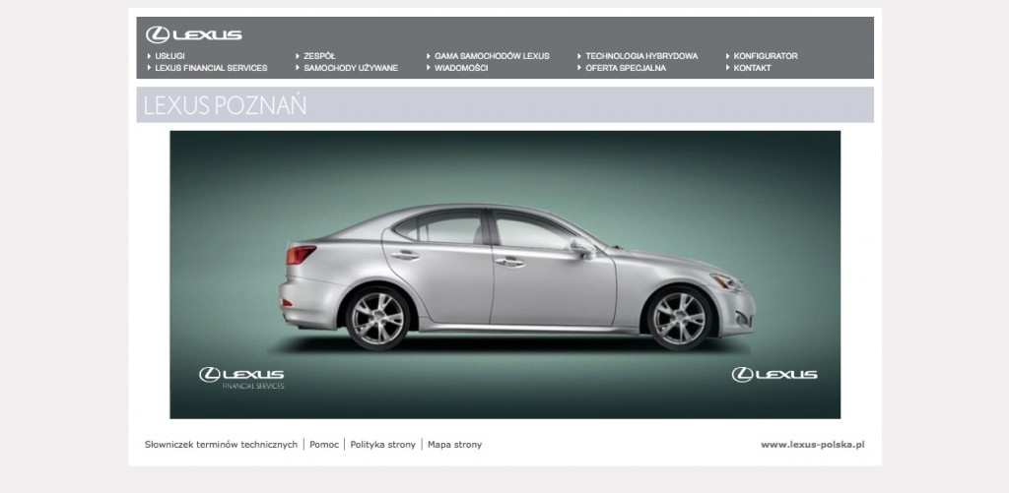Click the Lexus logo at banner's lower right
The width and height of the screenshot is (1009, 493).
[x=774, y=375]
